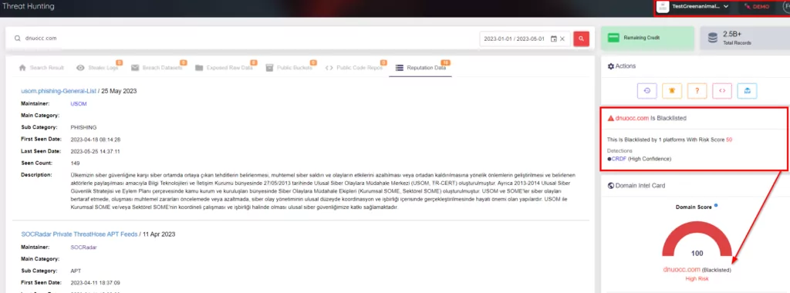The width and height of the screenshot is (790, 293).
Task: Click the blue takedown action icon
Action: tap(747, 91)
